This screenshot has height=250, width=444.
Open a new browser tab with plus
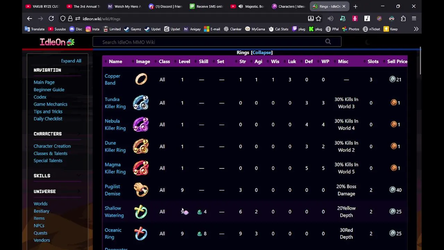point(355,6)
